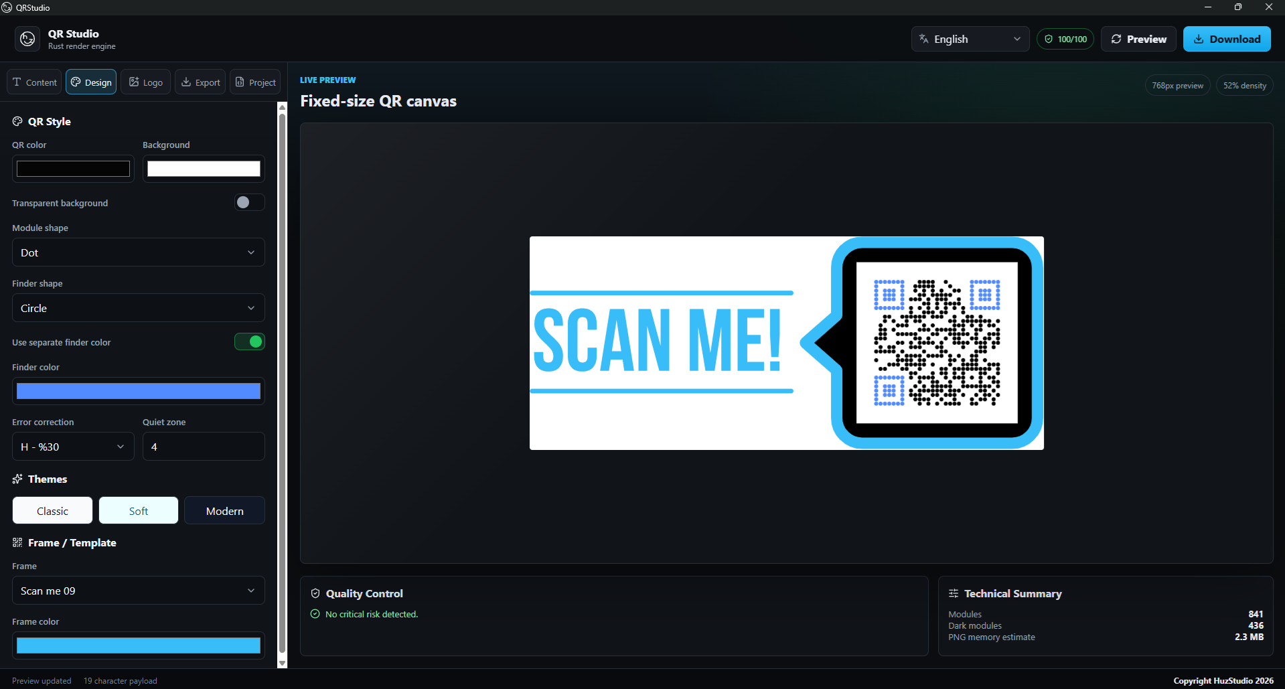
Task: Open the Project tab
Action: click(x=255, y=82)
